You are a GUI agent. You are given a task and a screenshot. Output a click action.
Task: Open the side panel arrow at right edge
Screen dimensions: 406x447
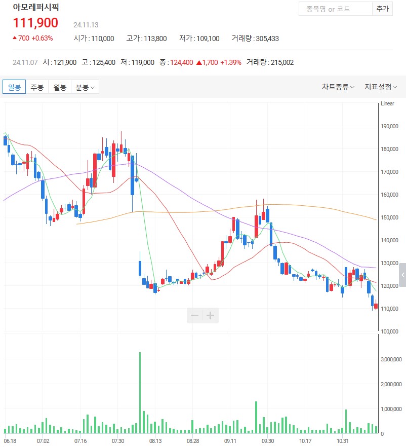[x=402, y=275]
